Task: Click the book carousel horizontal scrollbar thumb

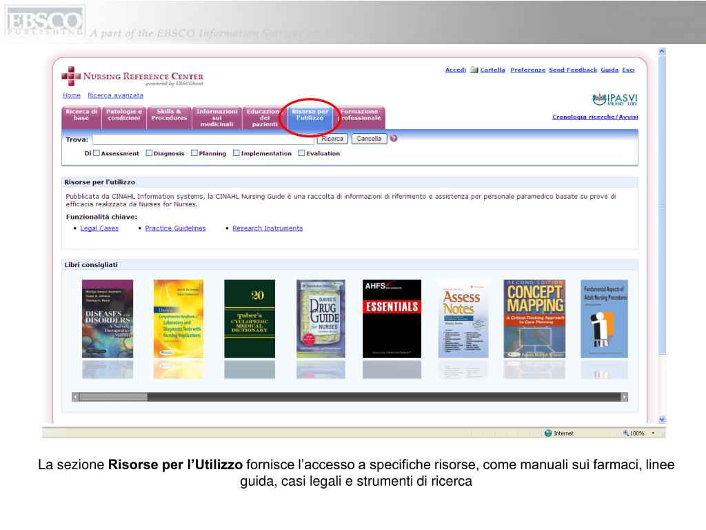Action: click(x=113, y=397)
